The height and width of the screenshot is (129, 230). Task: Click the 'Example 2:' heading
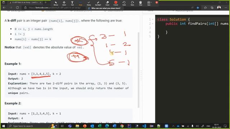[x=13, y=104]
